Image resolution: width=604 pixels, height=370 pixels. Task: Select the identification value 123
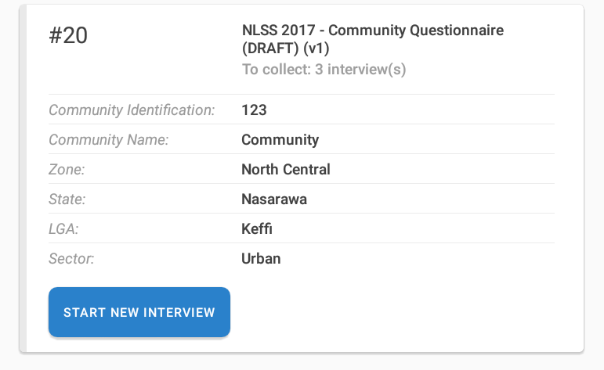pyautogui.click(x=254, y=110)
